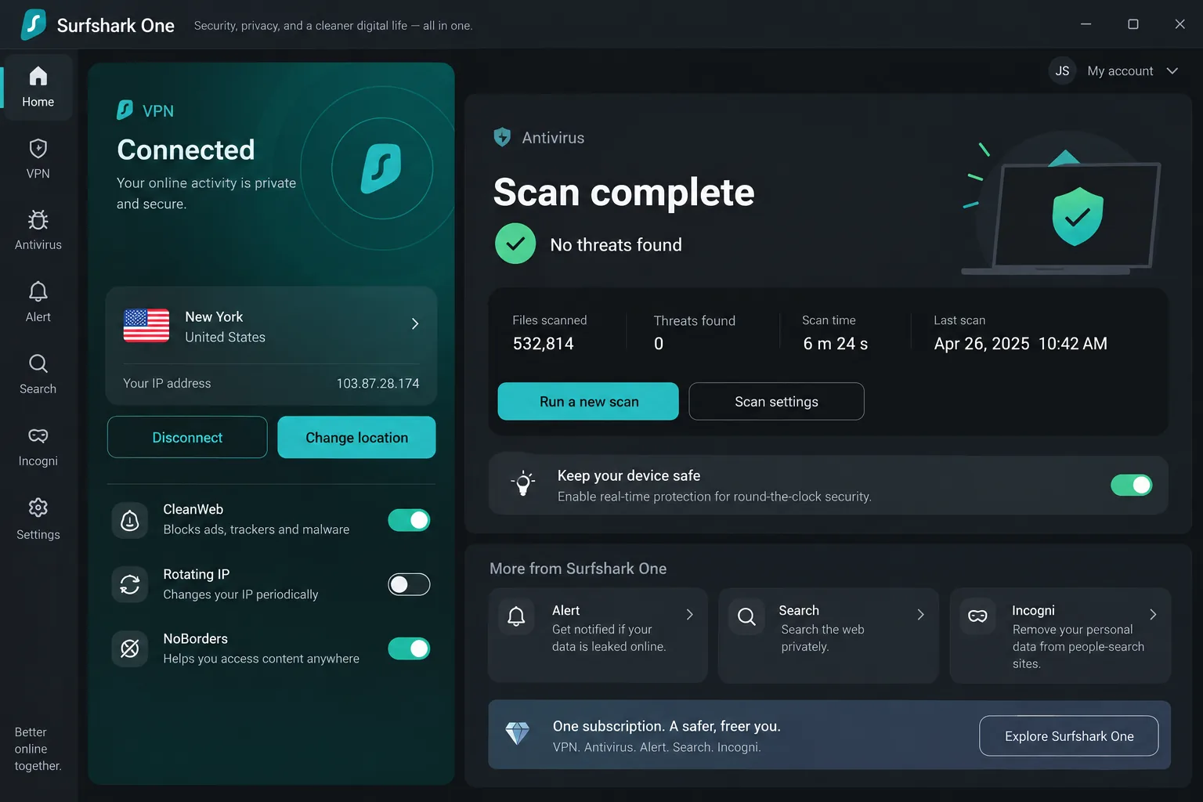Open Antivirus bug icon in sidebar
The width and height of the screenshot is (1203, 802).
click(38, 220)
